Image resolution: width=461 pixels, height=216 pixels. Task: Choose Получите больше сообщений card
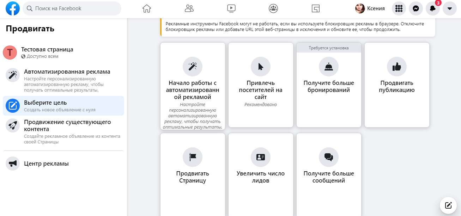(x=329, y=174)
